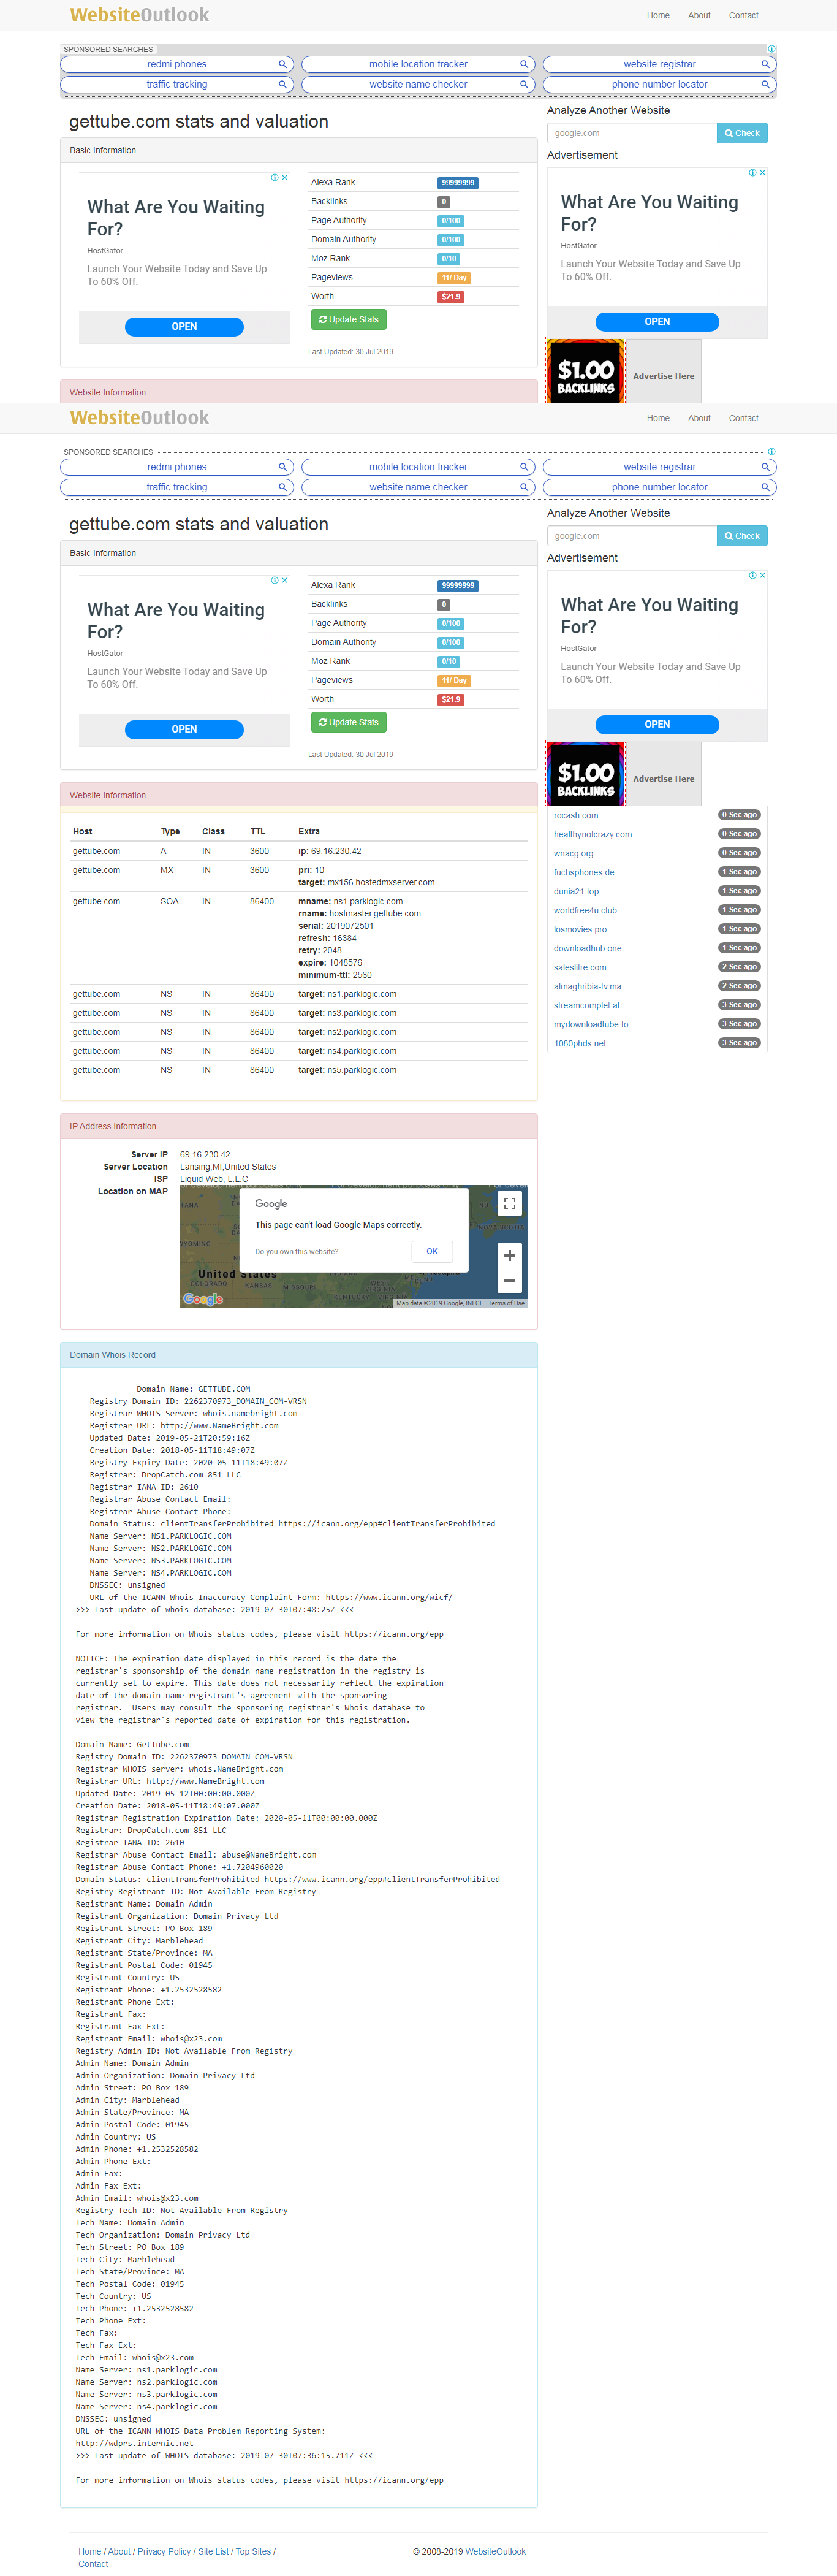837x2576 pixels.
Task: Click the 'Registrant Postal Code: 01945' whois line
Action: pos(144,1965)
